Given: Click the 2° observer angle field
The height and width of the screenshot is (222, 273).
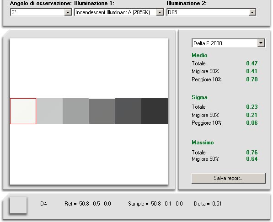Looking at the screenshot, I should point(37,12).
